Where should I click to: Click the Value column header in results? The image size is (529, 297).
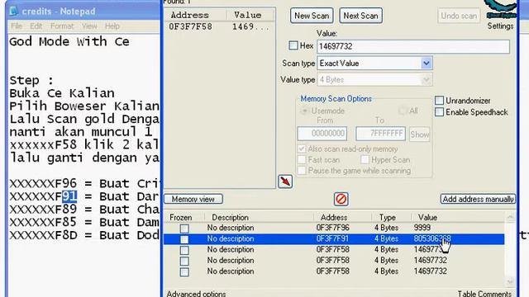tap(248, 15)
